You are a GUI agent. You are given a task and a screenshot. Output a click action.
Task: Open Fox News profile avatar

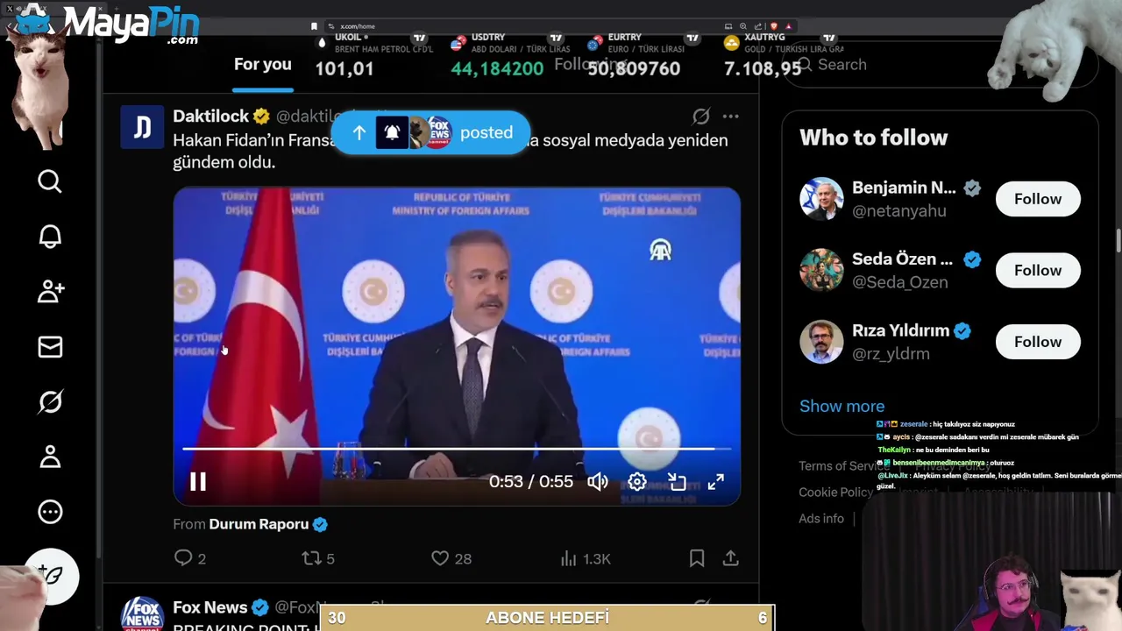pyautogui.click(x=142, y=613)
